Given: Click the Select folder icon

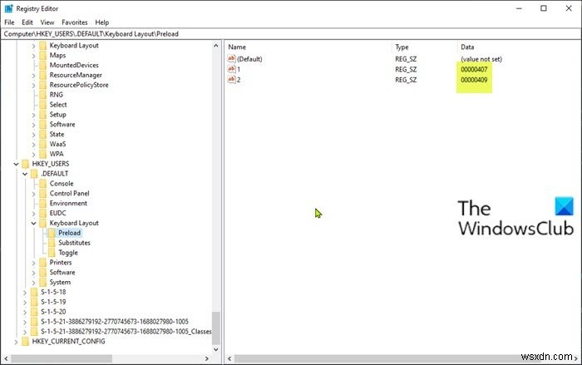Looking at the screenshot, I should click(43, 105).
